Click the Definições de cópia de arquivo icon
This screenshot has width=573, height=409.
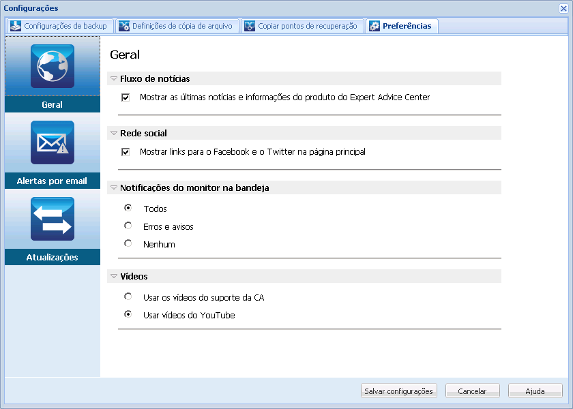click(x=123, y=26)
